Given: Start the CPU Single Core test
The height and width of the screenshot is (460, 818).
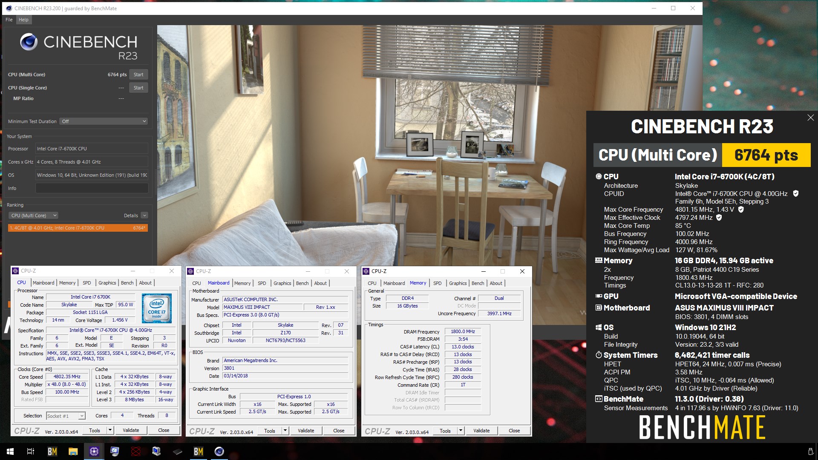Looking at the screenshot, I should pyautogui.click(x=138, y=88).
